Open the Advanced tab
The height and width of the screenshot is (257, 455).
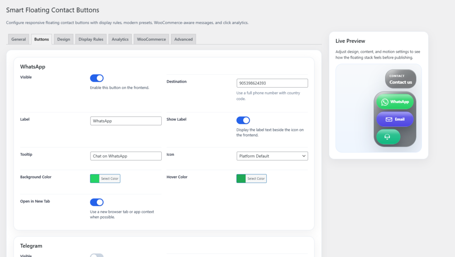pos(183,39)
